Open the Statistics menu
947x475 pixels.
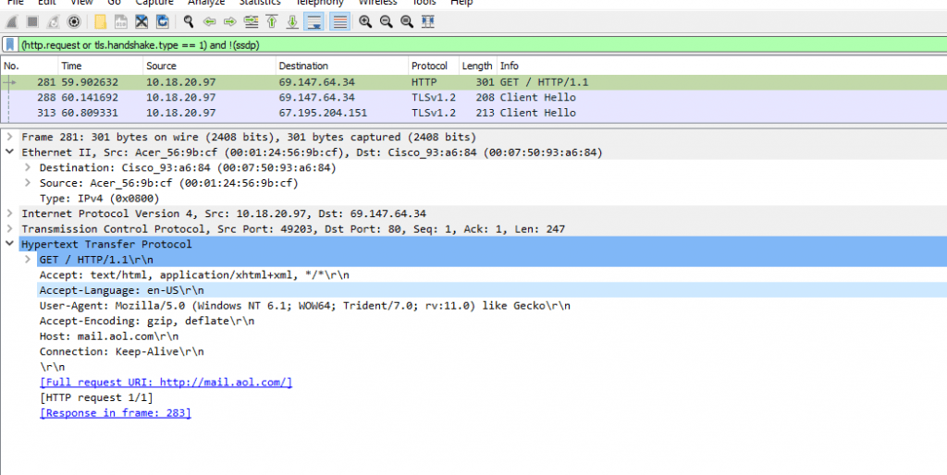coord(260,3)
